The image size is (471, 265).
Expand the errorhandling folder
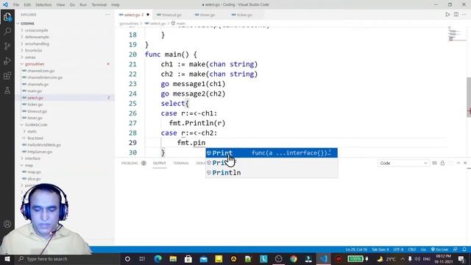click(x=37, y=44)
